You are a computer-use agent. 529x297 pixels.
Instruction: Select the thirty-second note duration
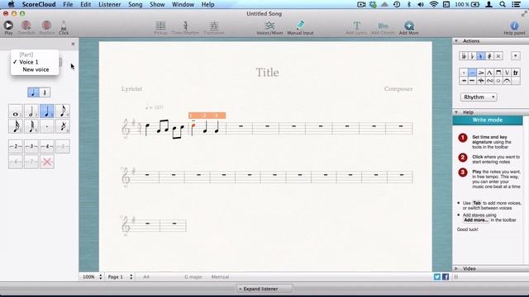pyautogui.click(x=31, y=126)
